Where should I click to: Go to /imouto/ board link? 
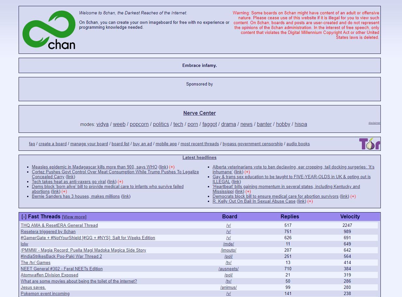coord(228,250)
